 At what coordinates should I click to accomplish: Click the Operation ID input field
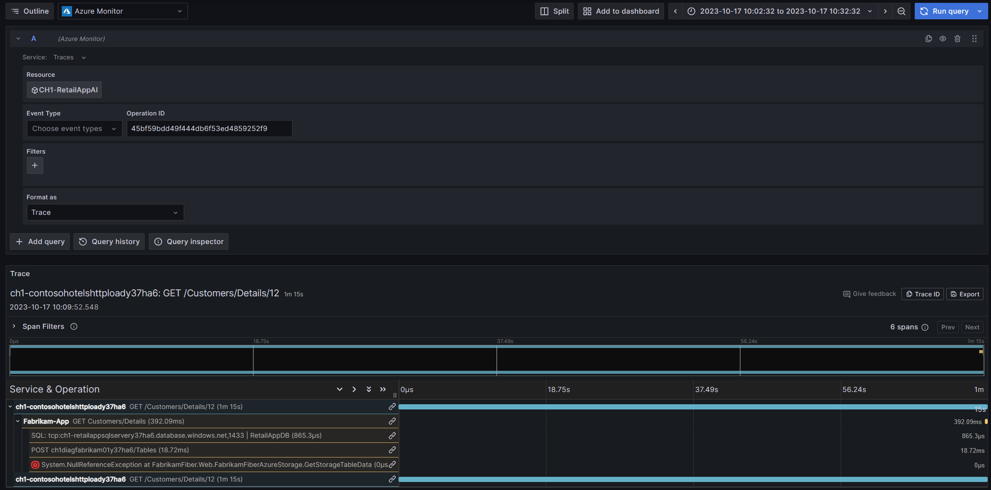[209, 129]
